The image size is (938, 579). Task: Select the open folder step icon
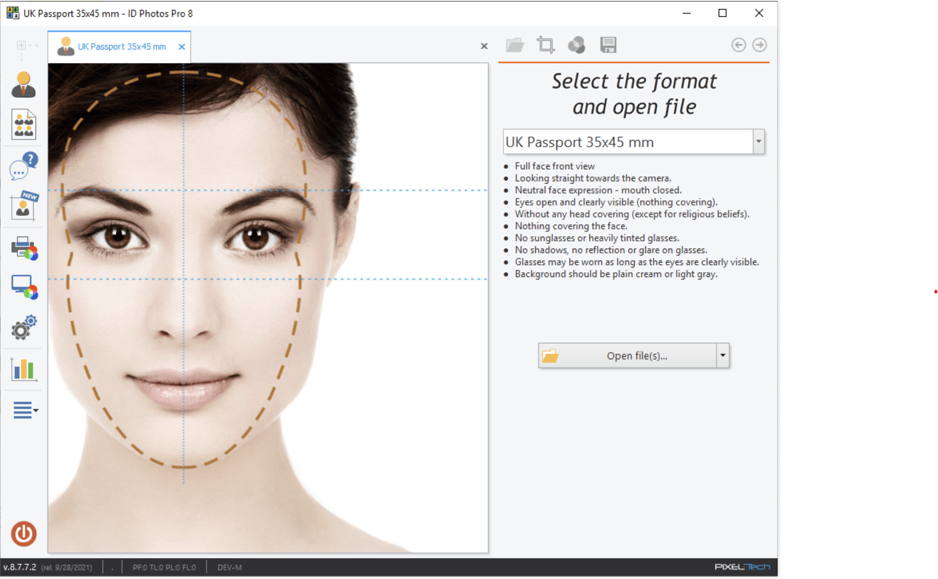515,45
